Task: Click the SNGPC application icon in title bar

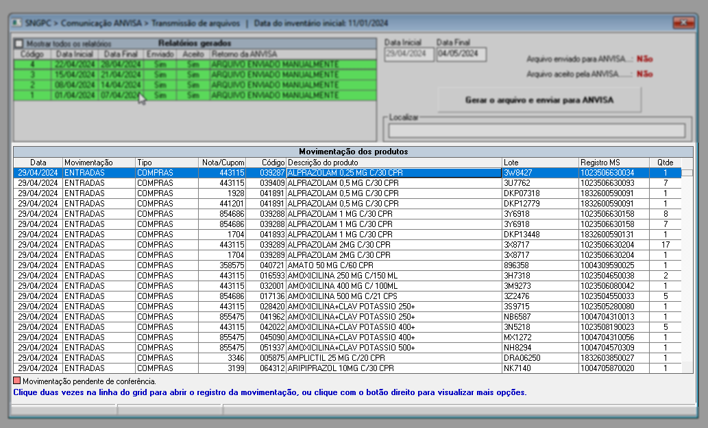Action: click(x=16, y=23)
